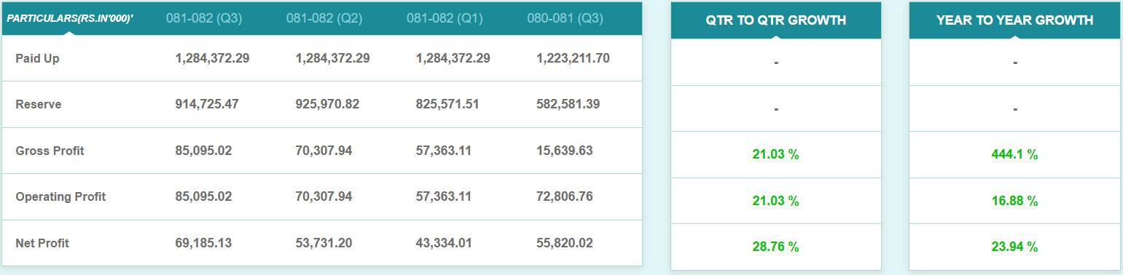Select the 081-082 (Q3) column header
Image resolution: width=1123 pixels, height=275 pixels.
point(204,18)
